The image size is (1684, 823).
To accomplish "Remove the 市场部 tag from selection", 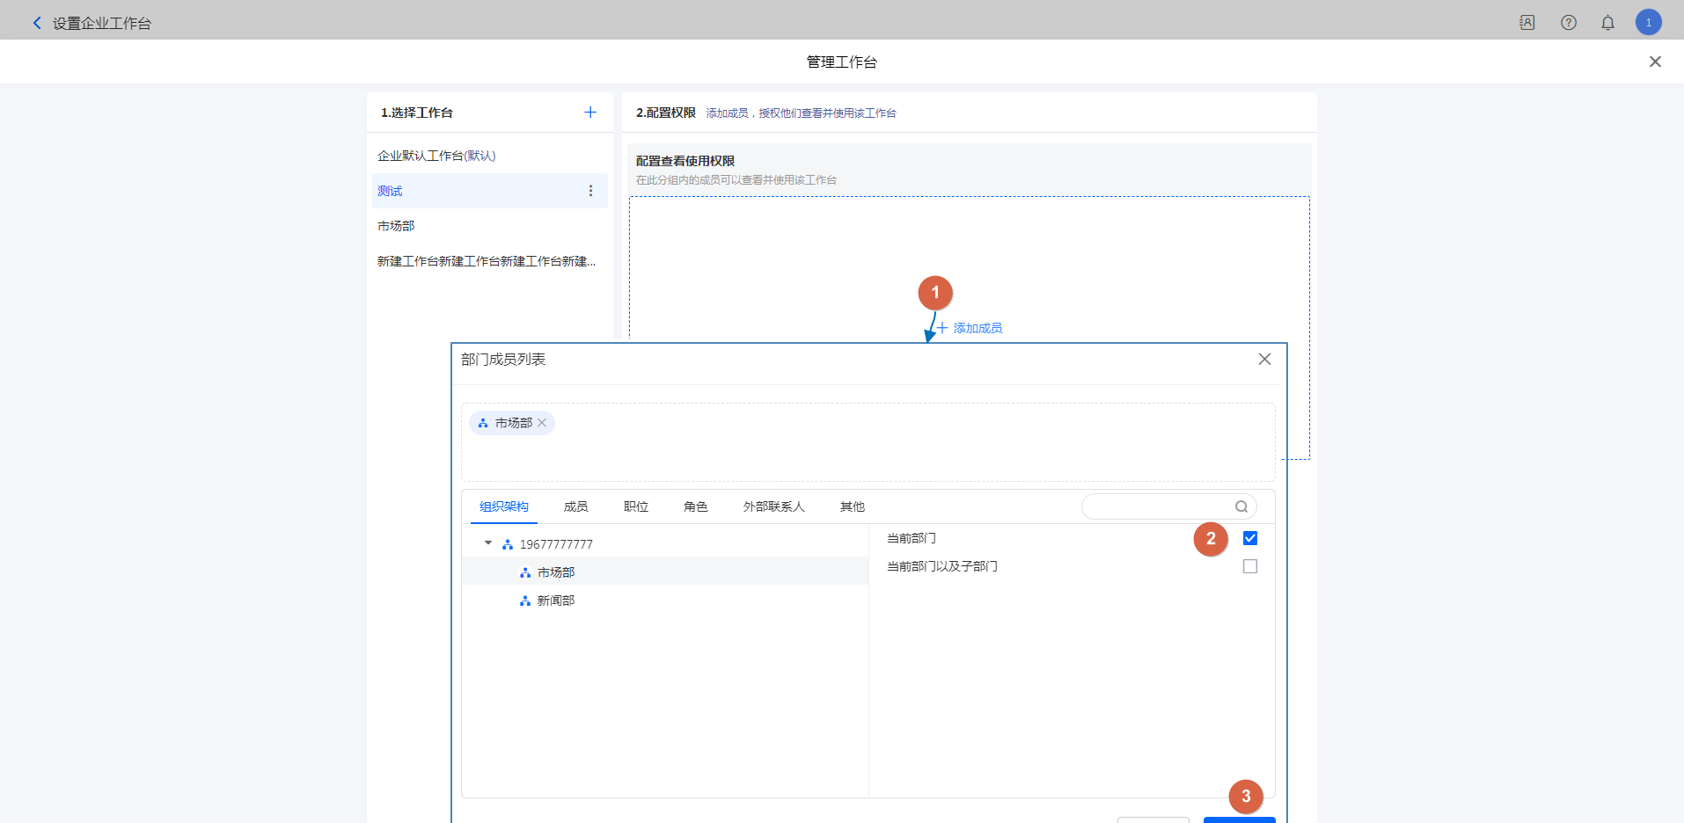I will (543, 423).
